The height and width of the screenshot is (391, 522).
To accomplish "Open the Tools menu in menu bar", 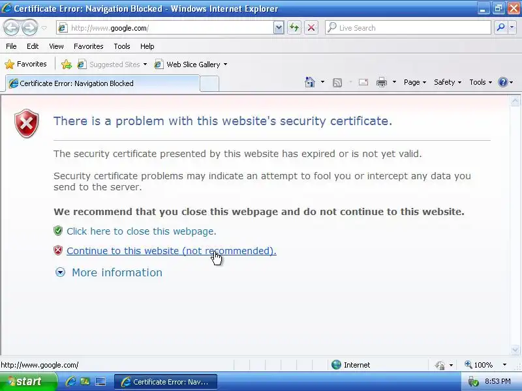I will point(122,46).
